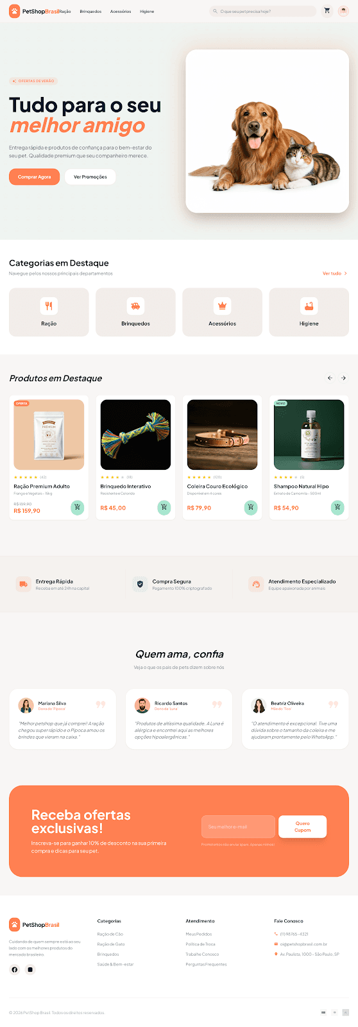Show next featured products with right arrow
Viewport: 358px width, 1027px height.
click(x=343, y=378)
